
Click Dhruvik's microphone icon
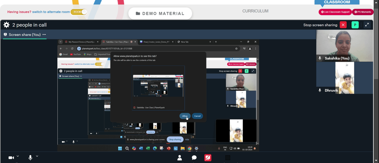click(320, 90)
